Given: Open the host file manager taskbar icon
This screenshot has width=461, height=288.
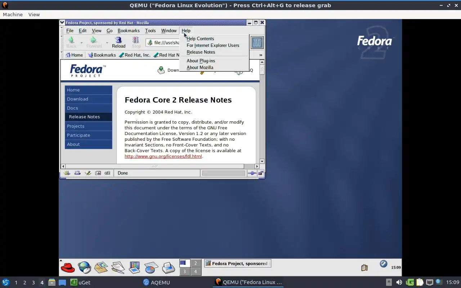Looking at the screenshot, I should point(52,282).
